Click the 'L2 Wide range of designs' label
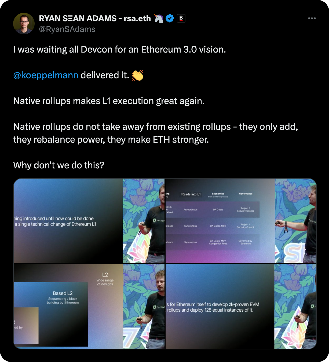The width and height of the screenshot is (329, 362). pyautogui.click(x=105, y=279)
